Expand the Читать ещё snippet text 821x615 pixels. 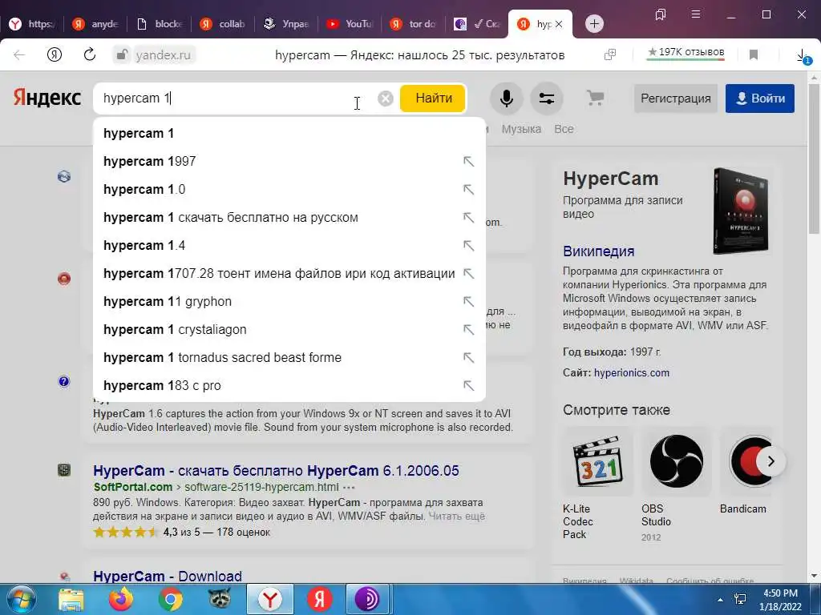tap(456, 517)
